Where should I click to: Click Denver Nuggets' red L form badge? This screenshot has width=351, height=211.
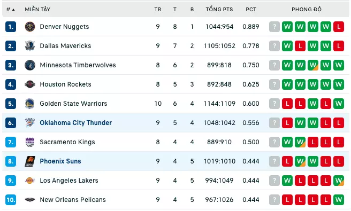click(339, 27)
